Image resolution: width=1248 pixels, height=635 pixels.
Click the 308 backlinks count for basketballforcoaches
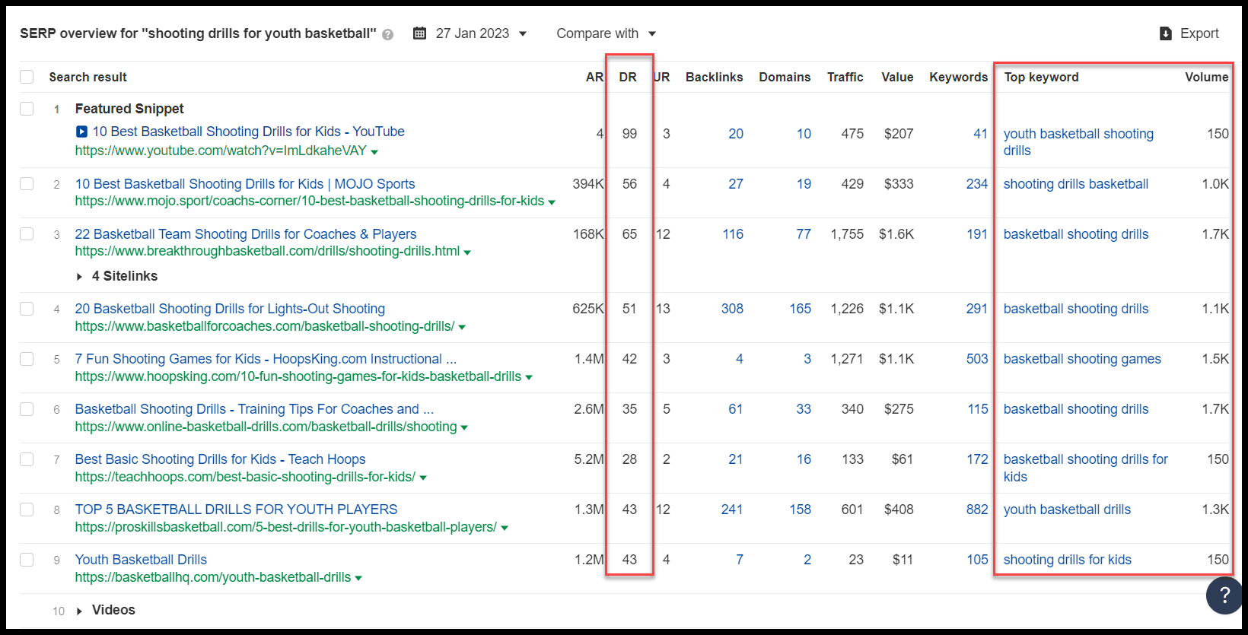tap(732, 309)
